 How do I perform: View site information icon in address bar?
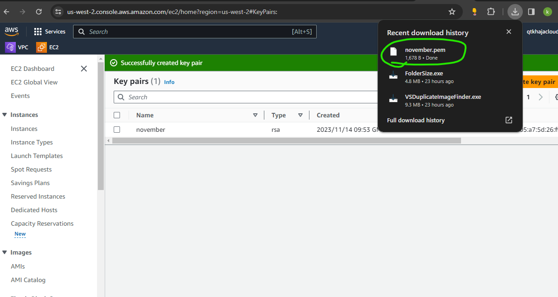click(58, 12)
